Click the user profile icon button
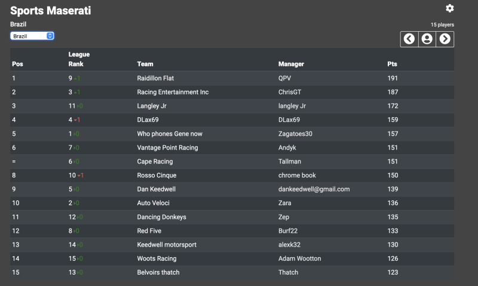 tap(427, 39)
